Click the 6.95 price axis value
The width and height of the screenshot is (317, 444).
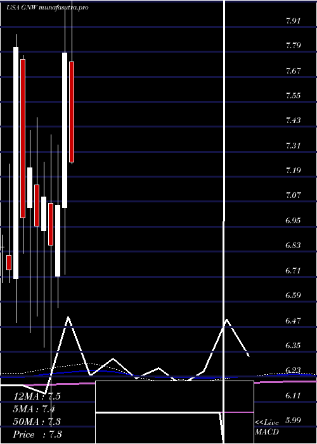pos(293,220)
